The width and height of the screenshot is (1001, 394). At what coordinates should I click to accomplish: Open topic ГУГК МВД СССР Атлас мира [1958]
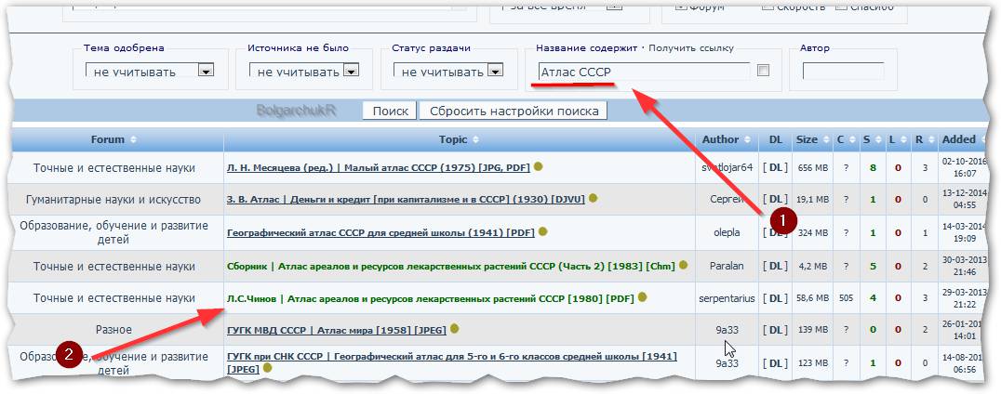(337, 330)
